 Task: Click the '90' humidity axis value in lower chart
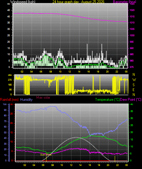5,110
